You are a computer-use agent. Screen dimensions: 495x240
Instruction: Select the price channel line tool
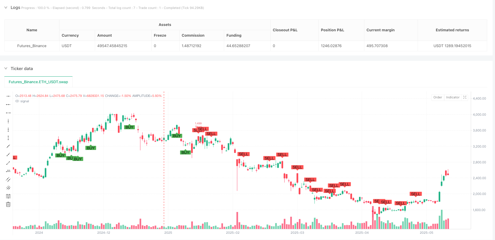pos(8,179)
